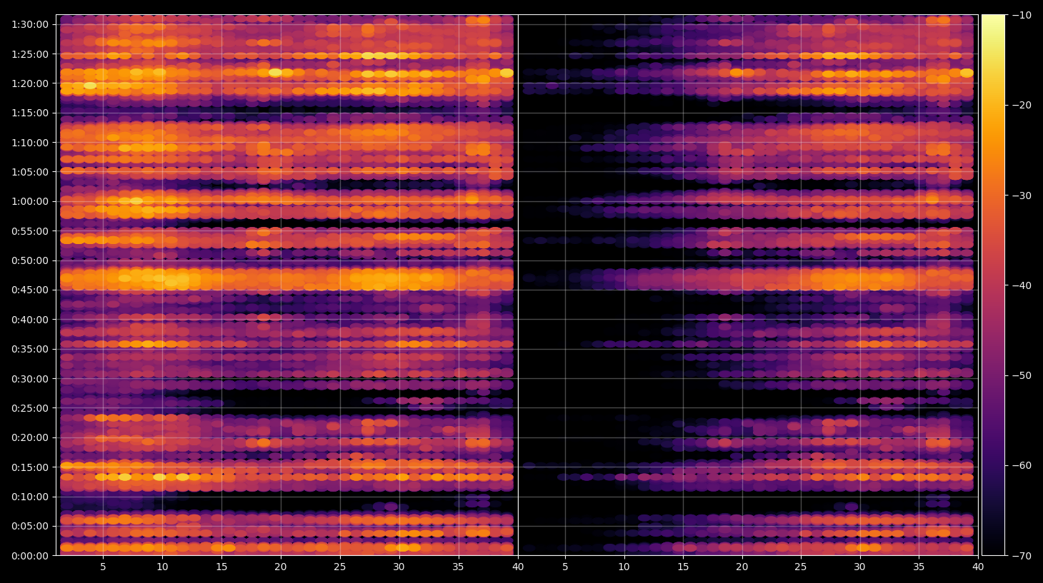Click x-axis label 5 under the right heatmap
Image resolution: width=1043 pixels, height=583 pixels.
pyautogui.click(x=565, y=567)
